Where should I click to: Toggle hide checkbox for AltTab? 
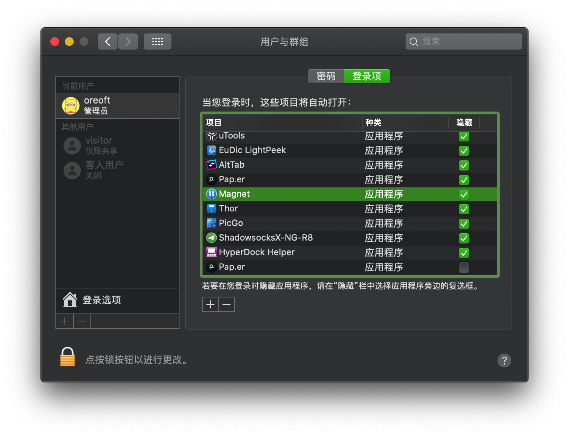pyautogui.click(x=464, y=166)
